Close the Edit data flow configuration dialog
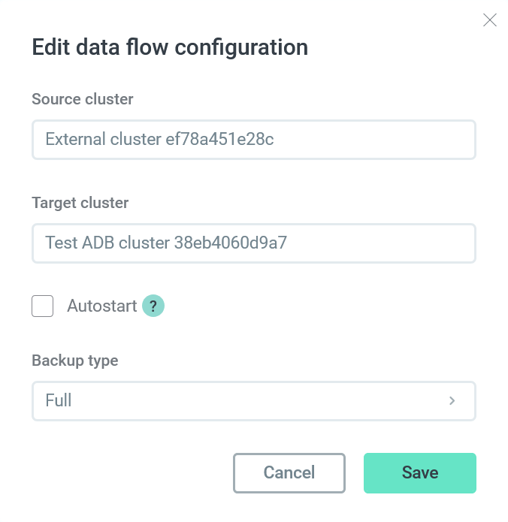This screenshot has height=522, width=508. pos(490,20)
